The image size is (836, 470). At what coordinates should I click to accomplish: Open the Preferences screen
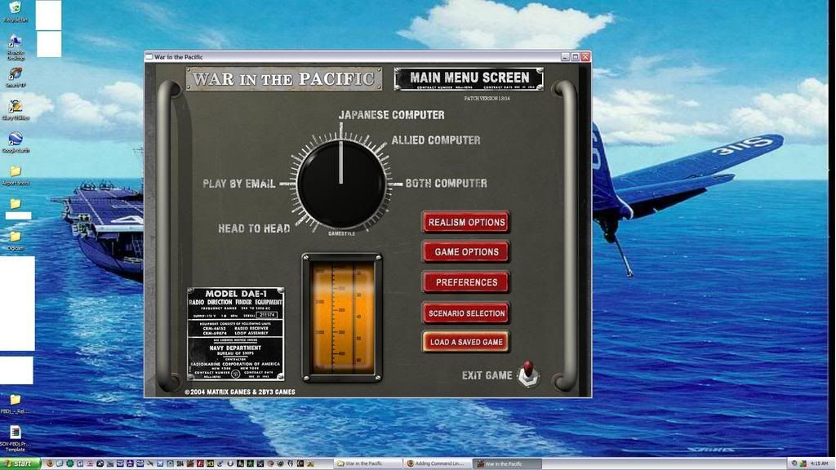point(466,282)
